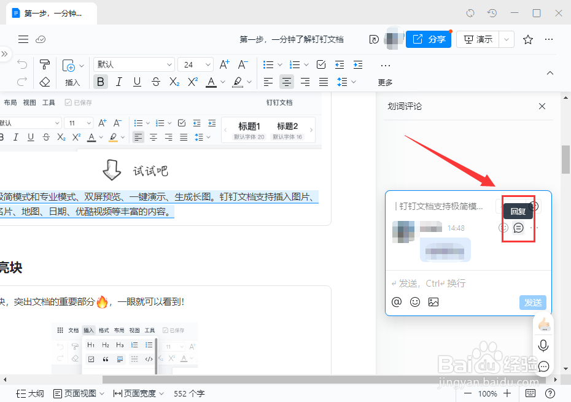Insert a checkbox task list
The height and width of the screenshot is (402, 571).
pos(321,64)
